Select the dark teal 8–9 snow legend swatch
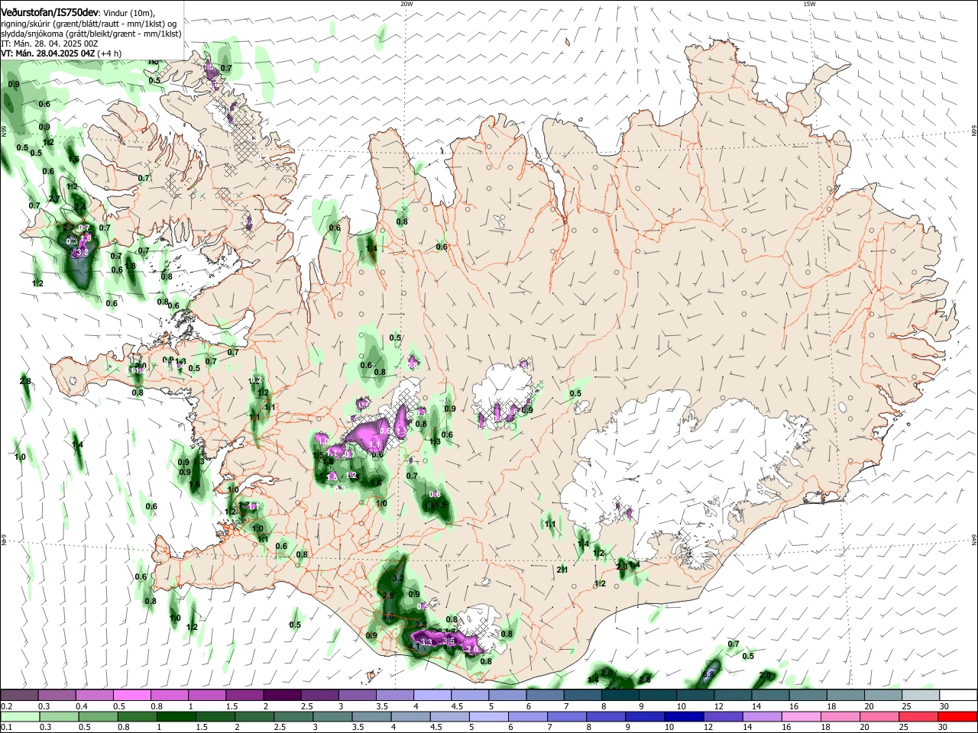 [x=620, y=696]
